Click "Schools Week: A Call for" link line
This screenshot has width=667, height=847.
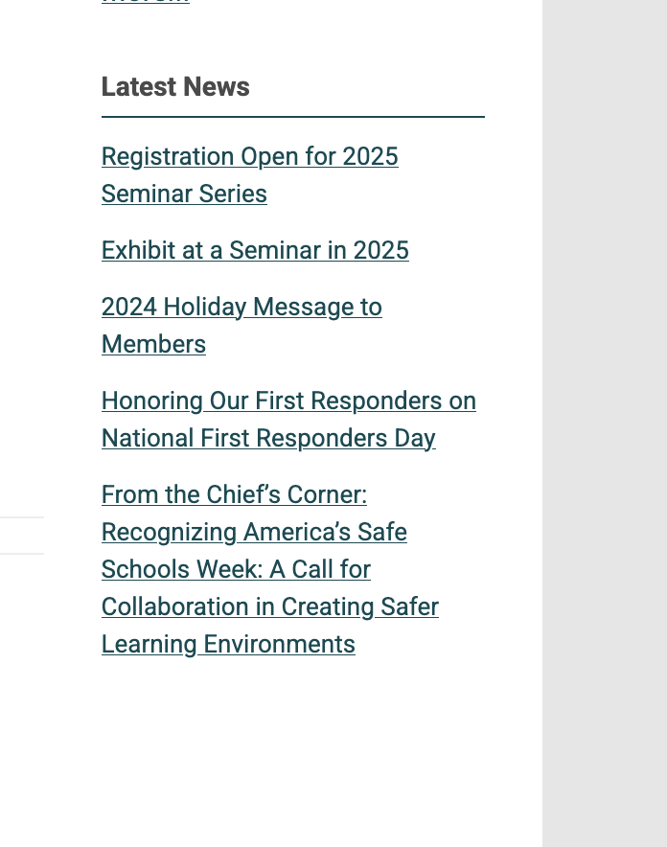pos(236,569)
